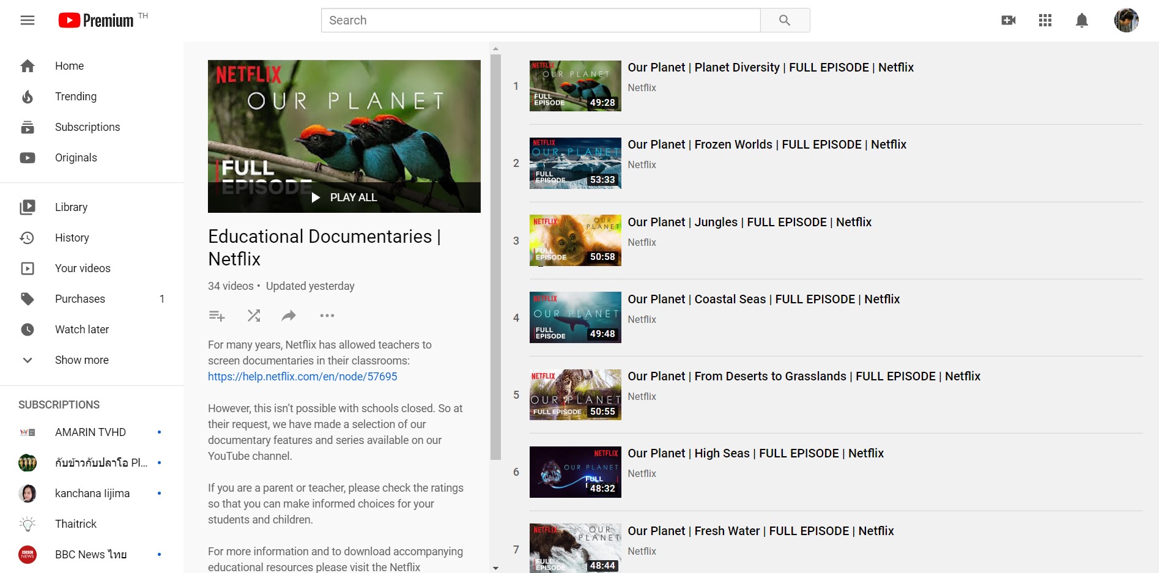Open Watch later from sidebar
This screenshot has width=1159, height=573.
coord(81,330)
